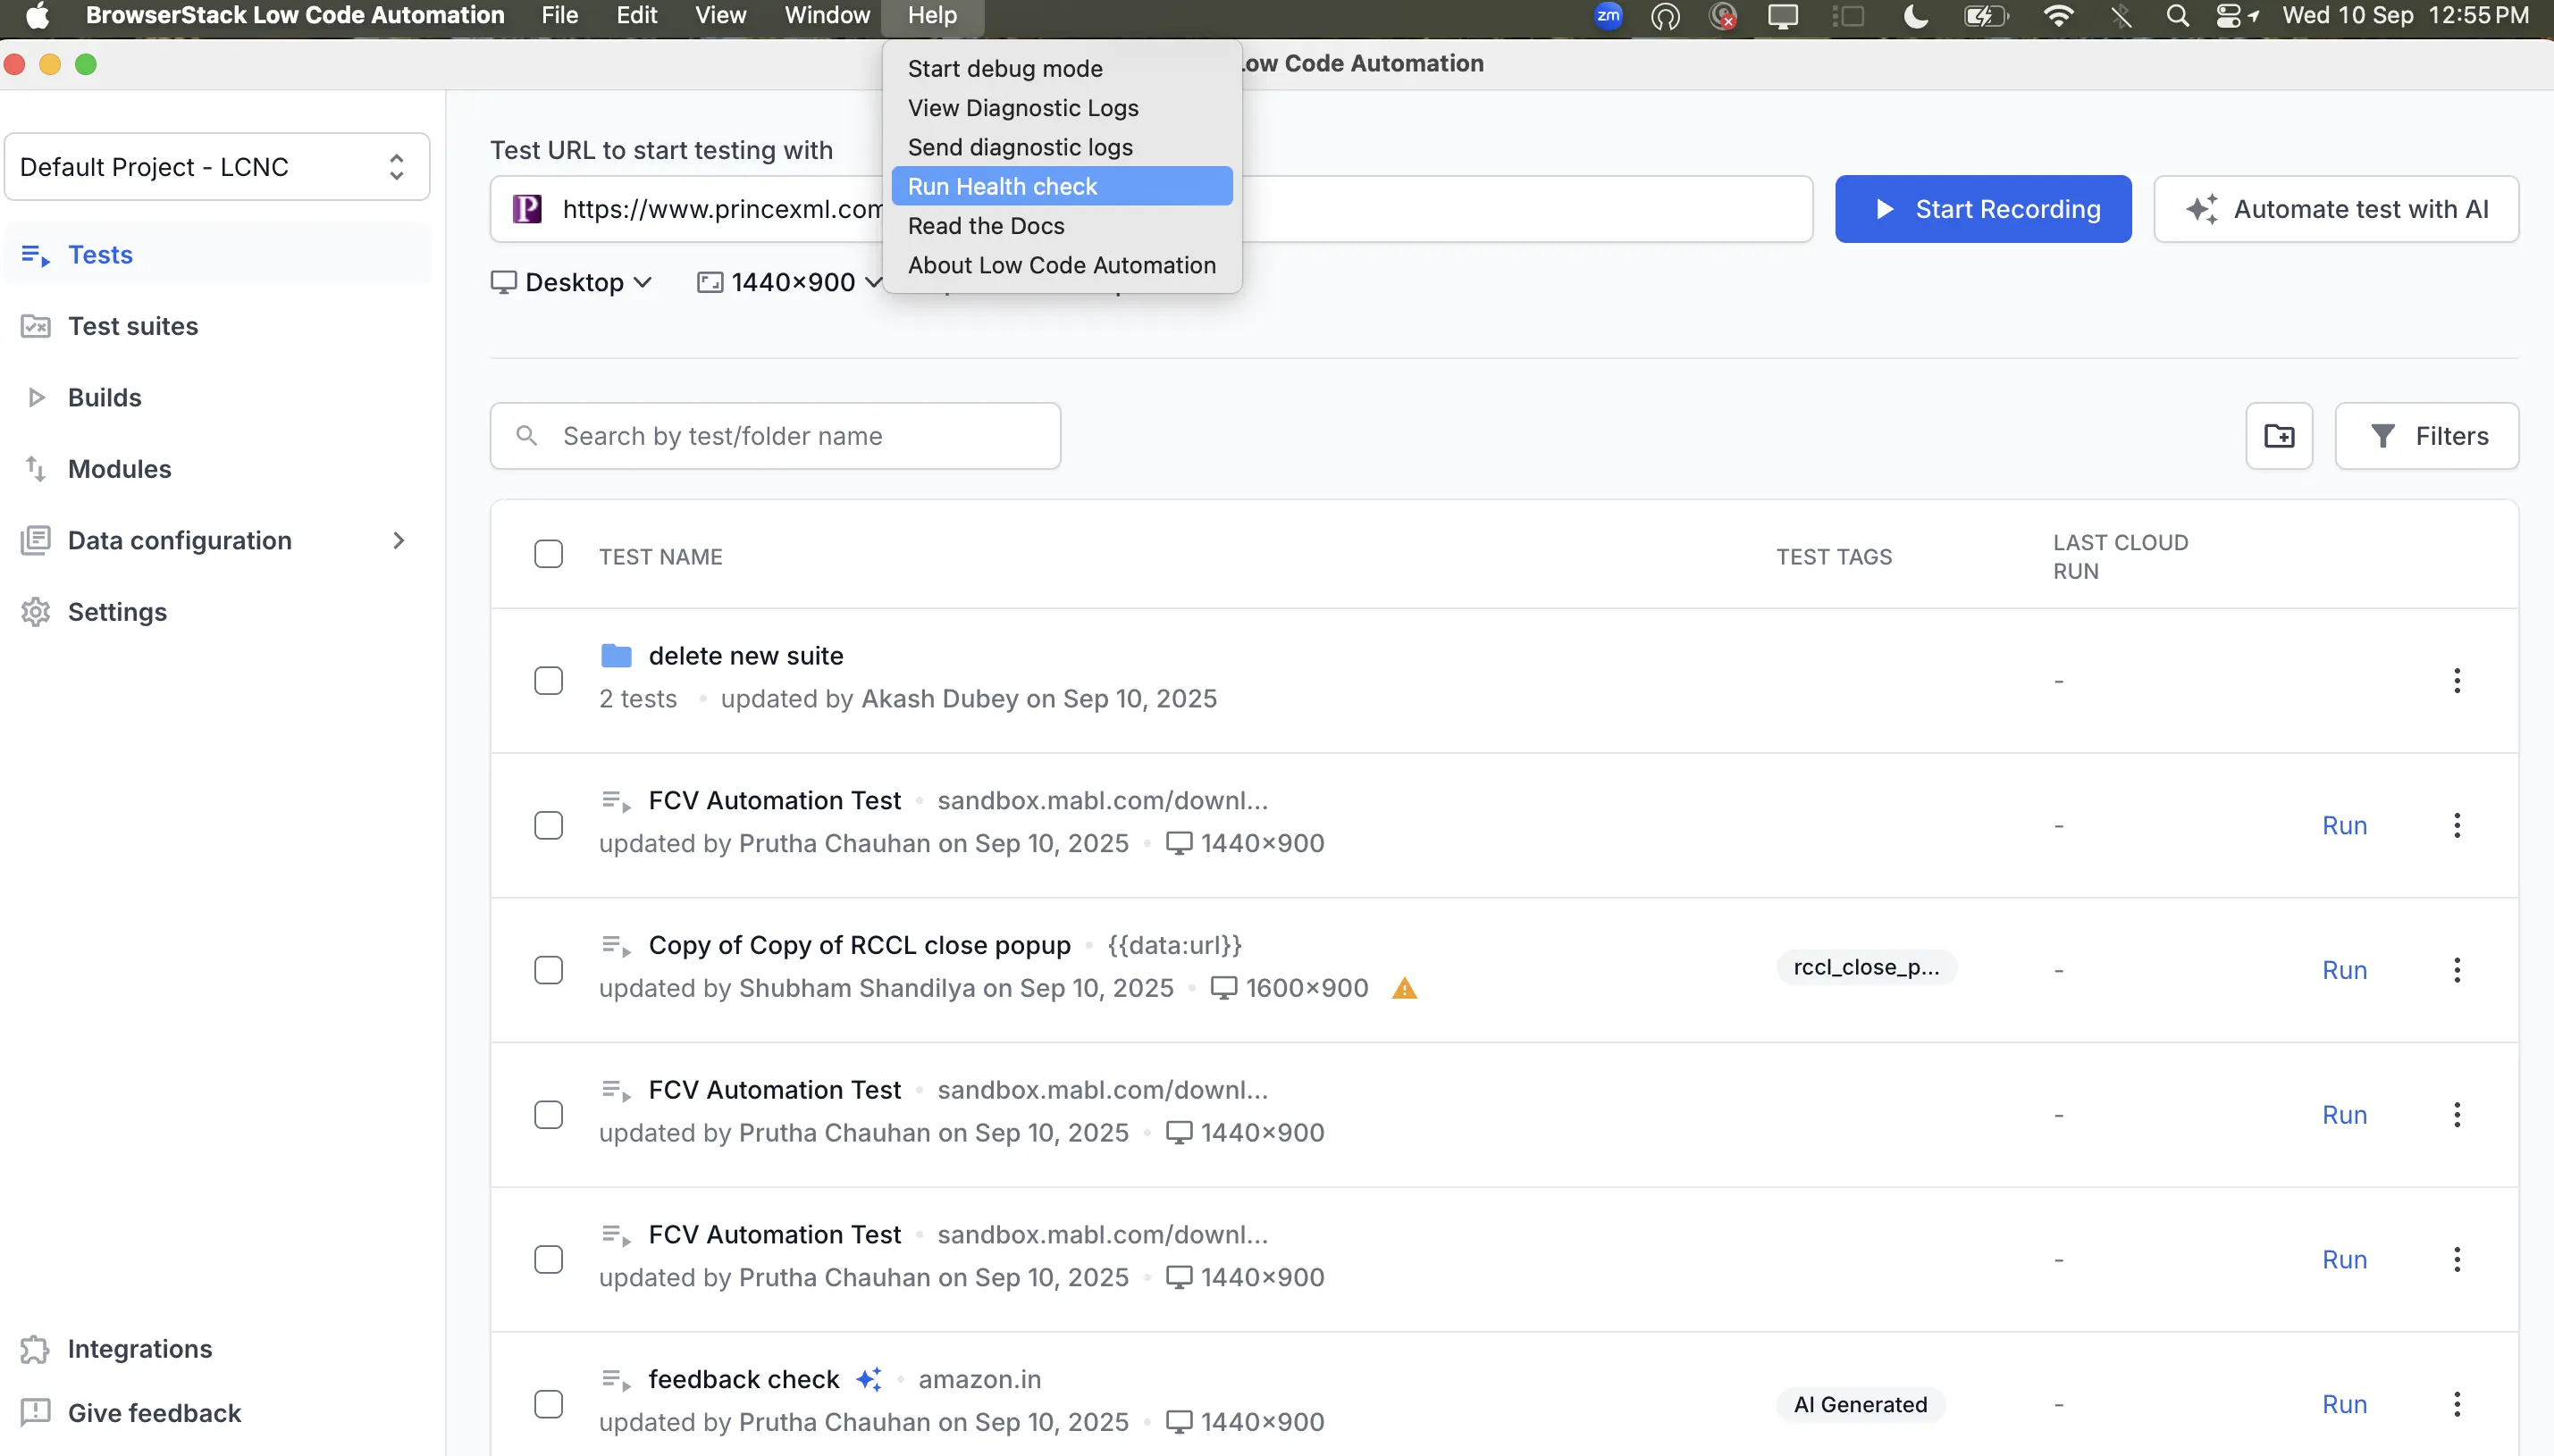Image resolution: width=2554 pixels, height=1456 pixels.
Task: Open the 1440×900 resolution dropdown
Action: pyautogui.click(x=789, y=282)
